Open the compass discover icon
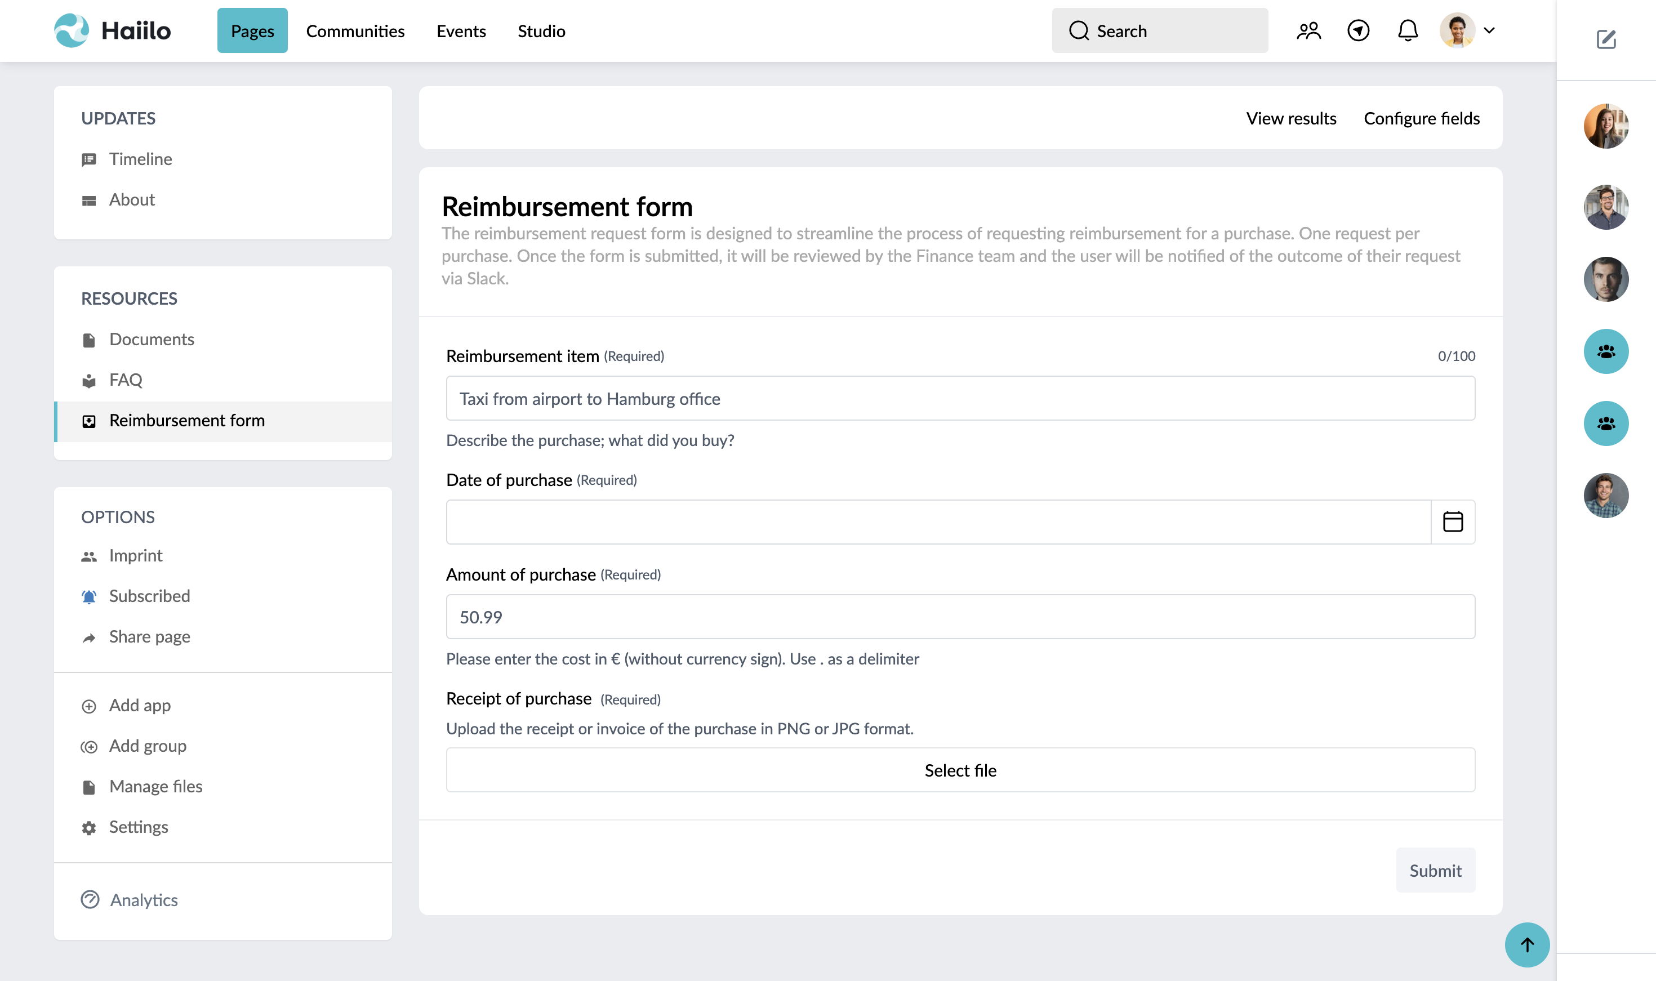The image size is (1656, 981). coord(1358,30)
